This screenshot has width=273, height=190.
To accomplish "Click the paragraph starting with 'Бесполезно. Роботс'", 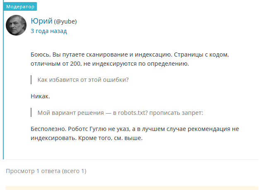I will (135, 129).
